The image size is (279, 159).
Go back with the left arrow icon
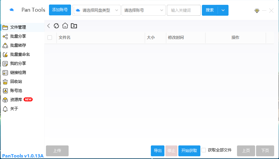click(x=48, y=26)
